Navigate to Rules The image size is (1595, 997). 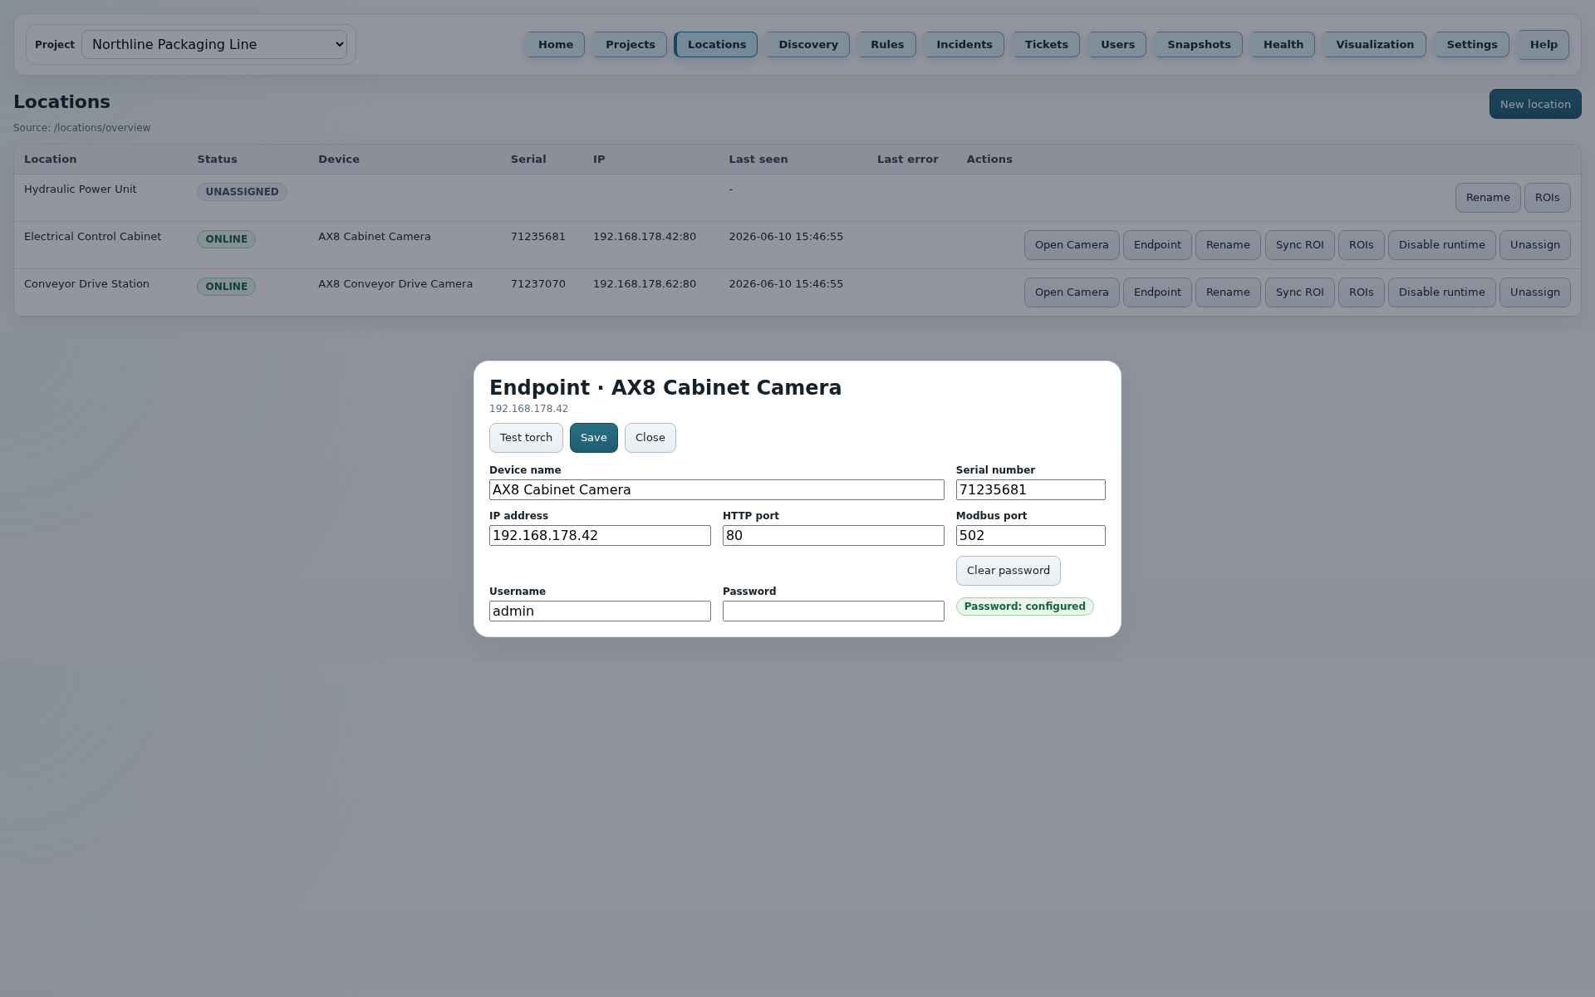pos(886,45)
